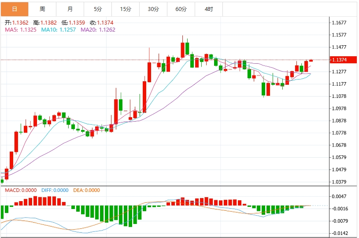Switch to the 周 weekly tab
The width and height of the screenshot is (359, 238).
point(42,9)
